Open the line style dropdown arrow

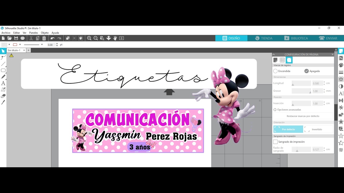coord(42,45)
